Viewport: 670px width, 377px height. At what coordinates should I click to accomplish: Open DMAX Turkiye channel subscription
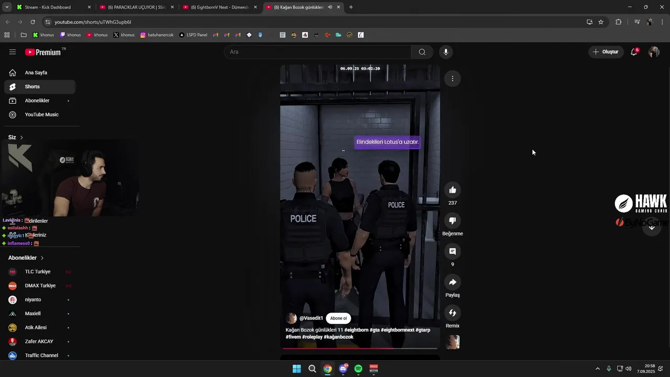tap(40, 286)
